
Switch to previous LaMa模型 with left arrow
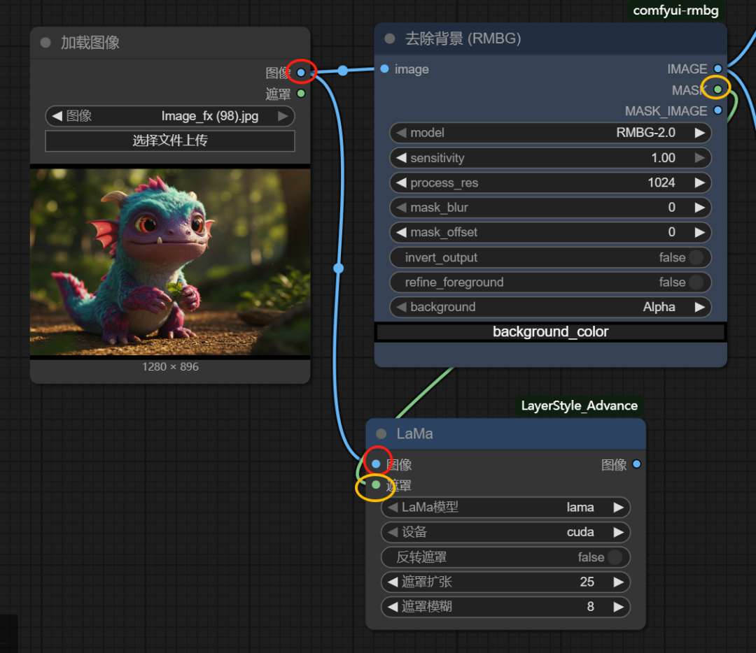coord(393,508)
